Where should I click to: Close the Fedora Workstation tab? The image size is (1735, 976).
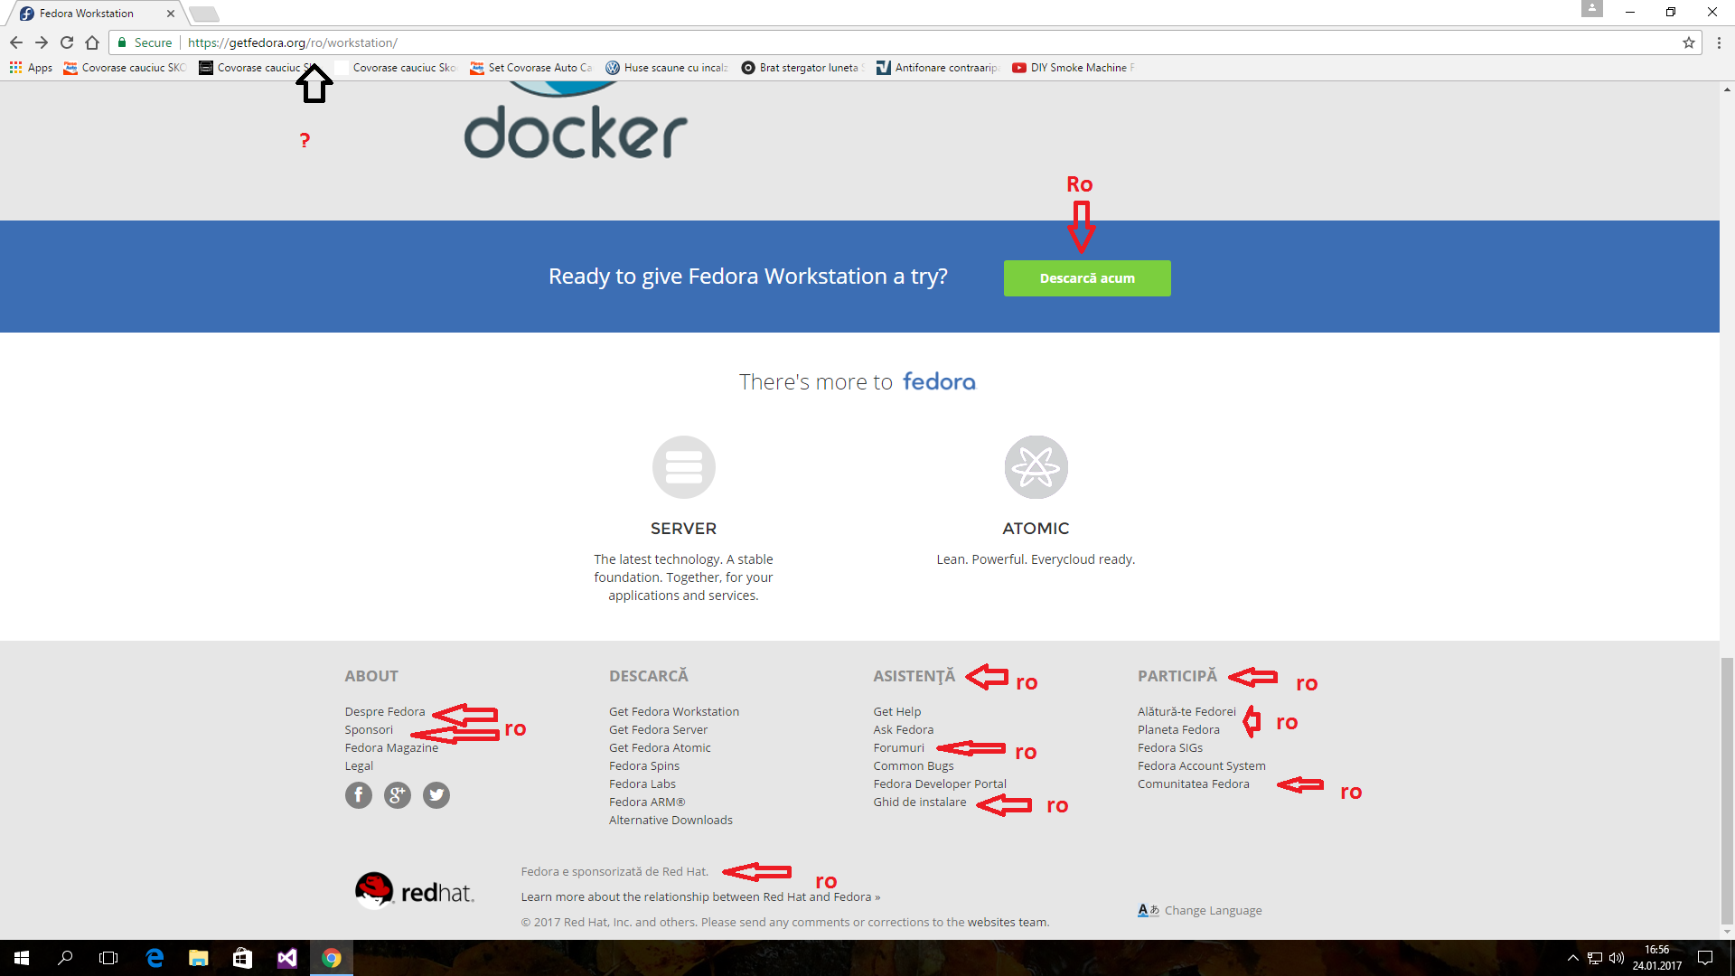click(170, 14)
